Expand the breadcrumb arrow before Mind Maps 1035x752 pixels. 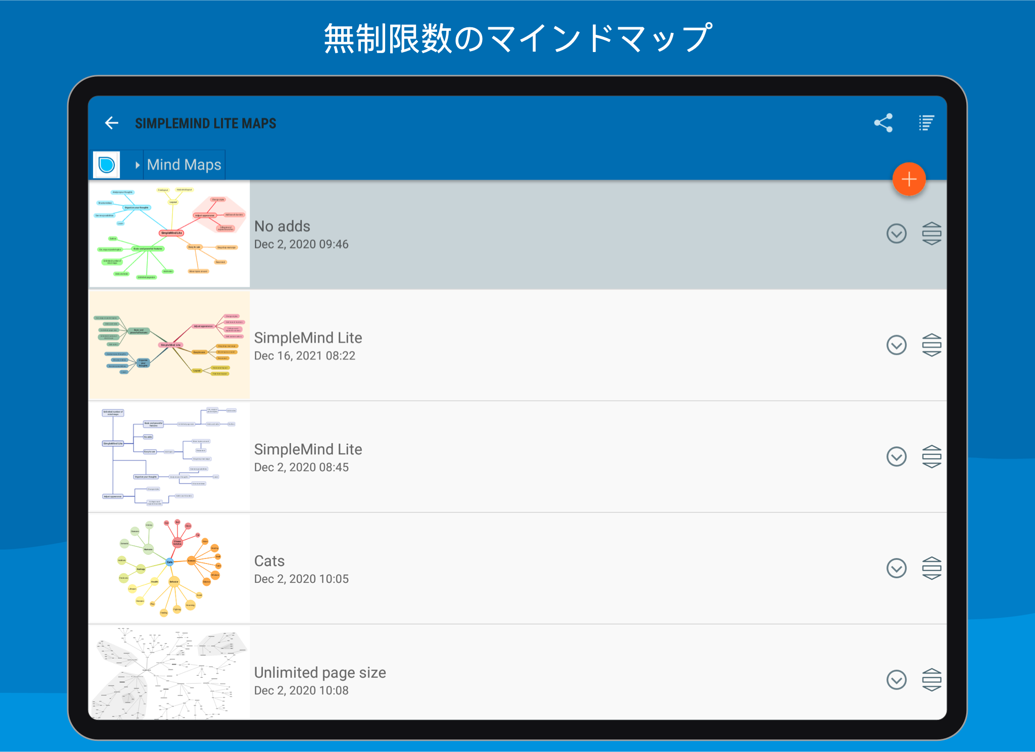tap(137, 165)
